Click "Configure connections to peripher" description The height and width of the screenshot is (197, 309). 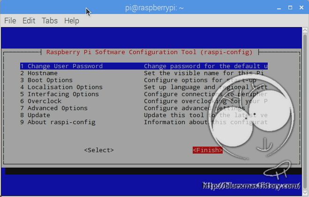[206, 94]
